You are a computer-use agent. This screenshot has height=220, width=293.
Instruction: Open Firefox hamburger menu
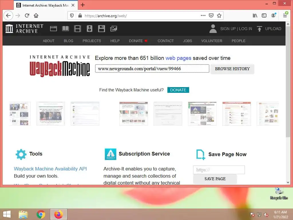pos(285,15)
